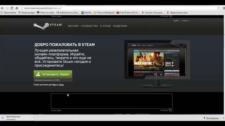The height and width of the screenshot is (126, 225).
Task: Click the browser forward arrow
Action: (x=7, y=8)
